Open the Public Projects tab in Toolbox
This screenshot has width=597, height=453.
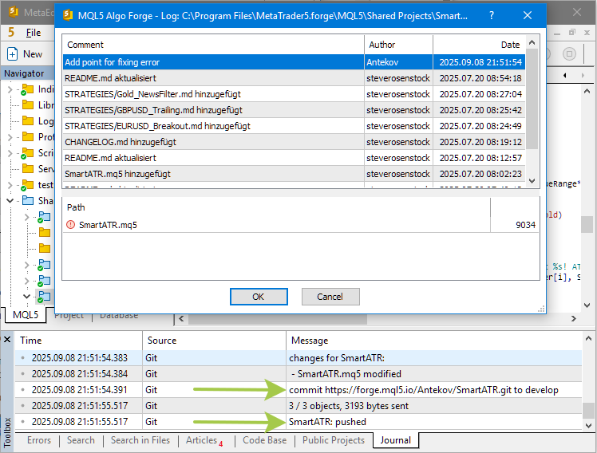[334, 440]
